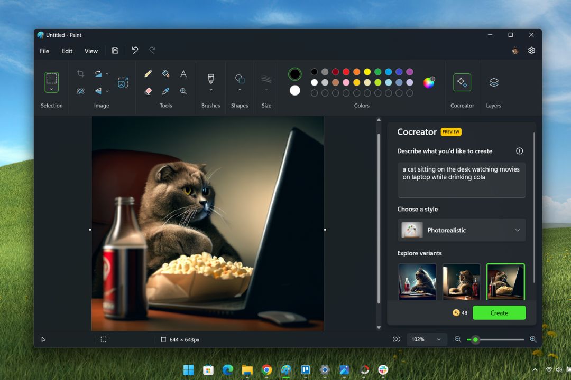Open the File menu
Viewport: 571px width, 380px height.
(x=44, y=51)
